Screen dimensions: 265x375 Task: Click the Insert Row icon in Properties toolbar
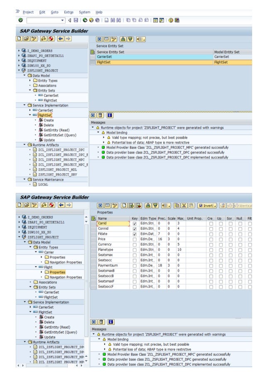pos(132,206)
